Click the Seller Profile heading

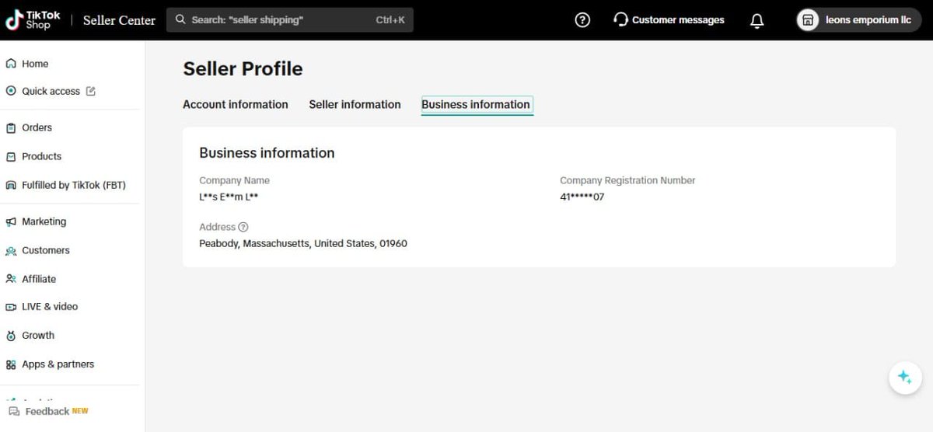point(243,68)
